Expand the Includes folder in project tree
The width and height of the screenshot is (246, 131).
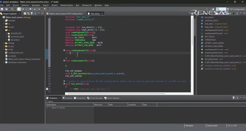click(x=4, y=21)
